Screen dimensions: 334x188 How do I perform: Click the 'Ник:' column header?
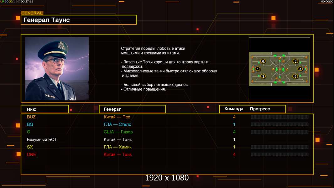[45, 109]
